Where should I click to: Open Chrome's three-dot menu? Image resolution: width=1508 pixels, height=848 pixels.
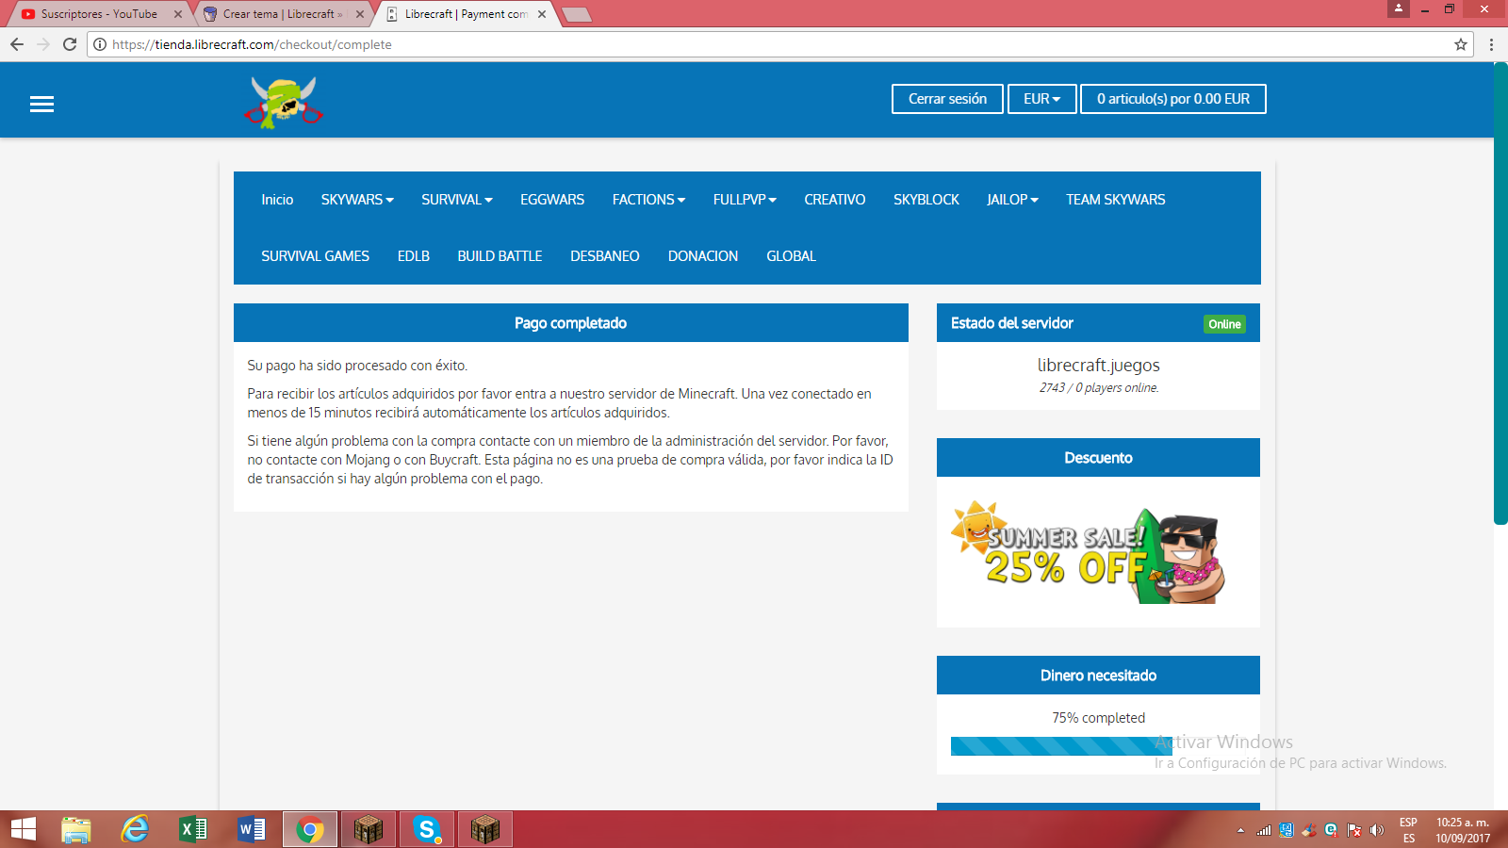click(x=1491, y=44)
